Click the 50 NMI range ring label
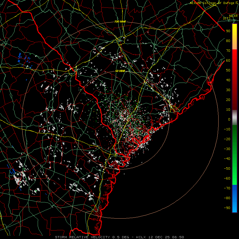Screen dimensions: 239x239 [x=120, y=71]
